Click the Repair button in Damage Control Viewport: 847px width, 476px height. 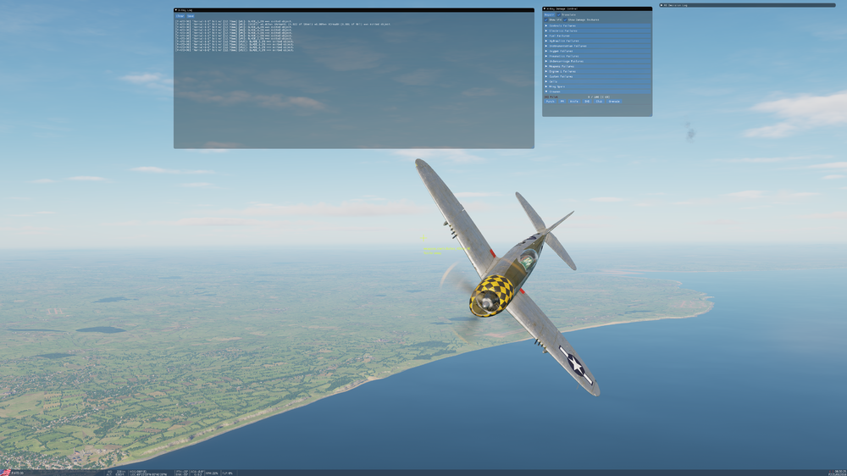[549, 14]
